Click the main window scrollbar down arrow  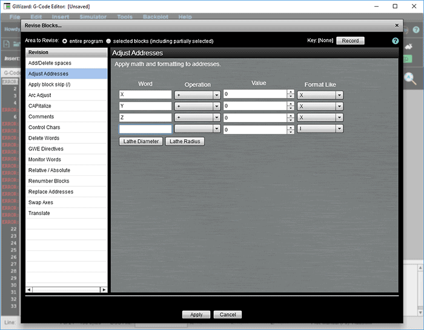click(420, 312)
